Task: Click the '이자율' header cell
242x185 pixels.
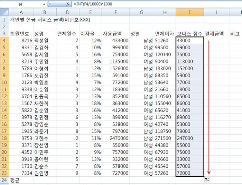Action: click(x=91, y=33)
